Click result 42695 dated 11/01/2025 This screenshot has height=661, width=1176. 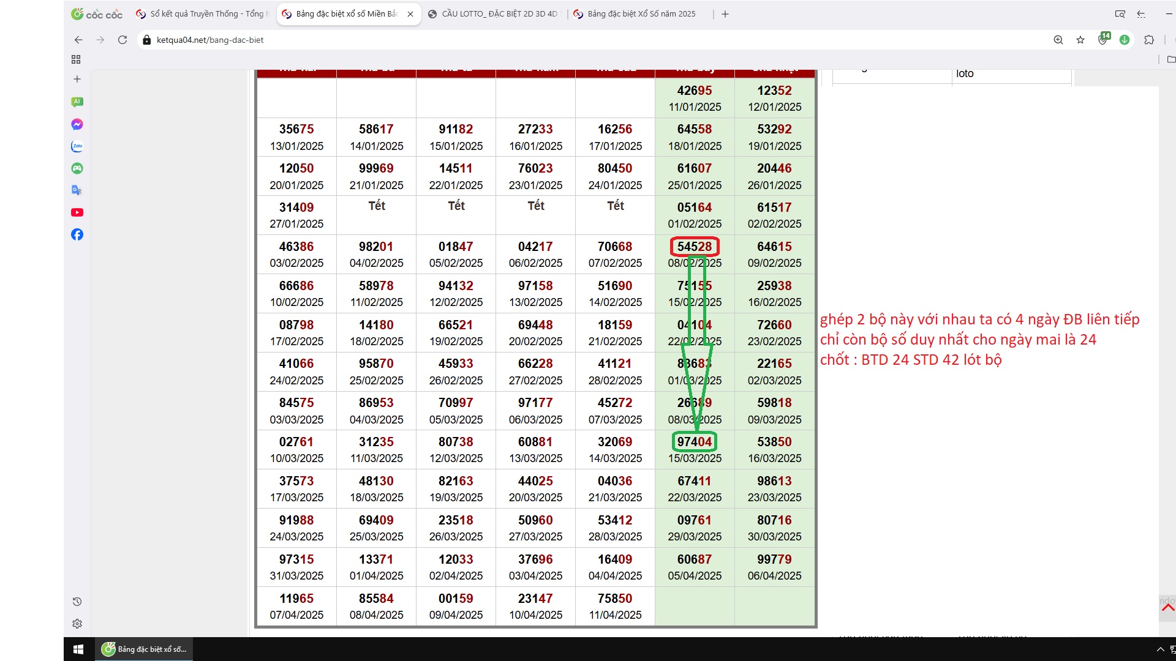tap(695, 91)
